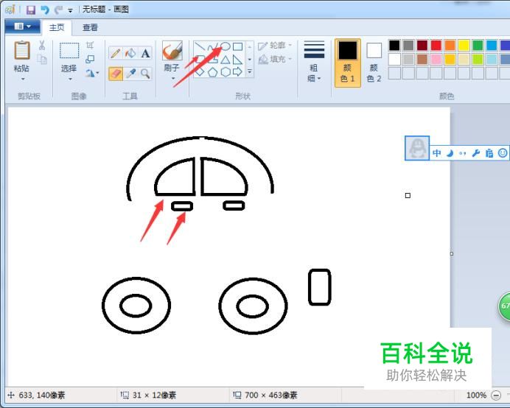Click the wrench icon on IME toolbar
This screenshot has width=510, height=408.
coord(476,152)
